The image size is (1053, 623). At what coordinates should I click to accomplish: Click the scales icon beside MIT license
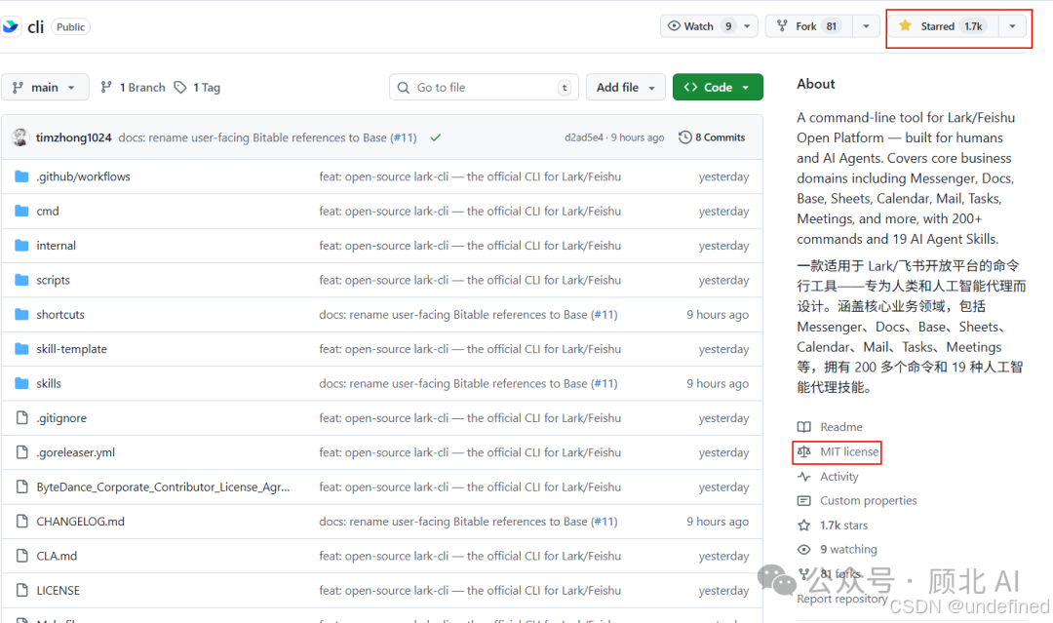(803, 451)
